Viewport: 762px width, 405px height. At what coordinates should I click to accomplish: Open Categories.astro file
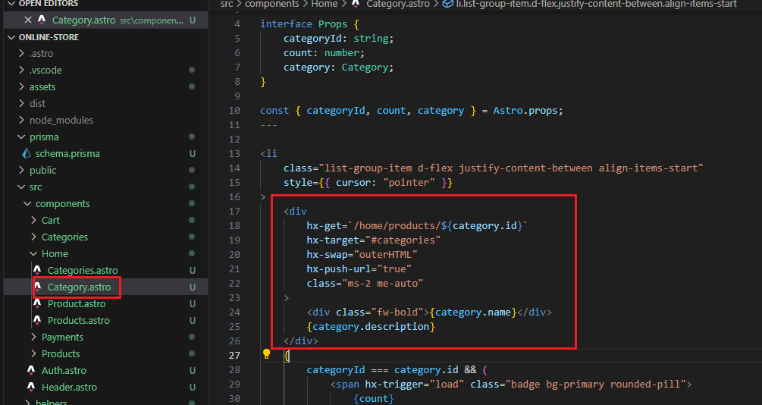click(x=83, y=270)
